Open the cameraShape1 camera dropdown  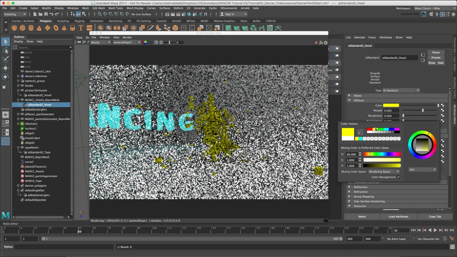127,42
